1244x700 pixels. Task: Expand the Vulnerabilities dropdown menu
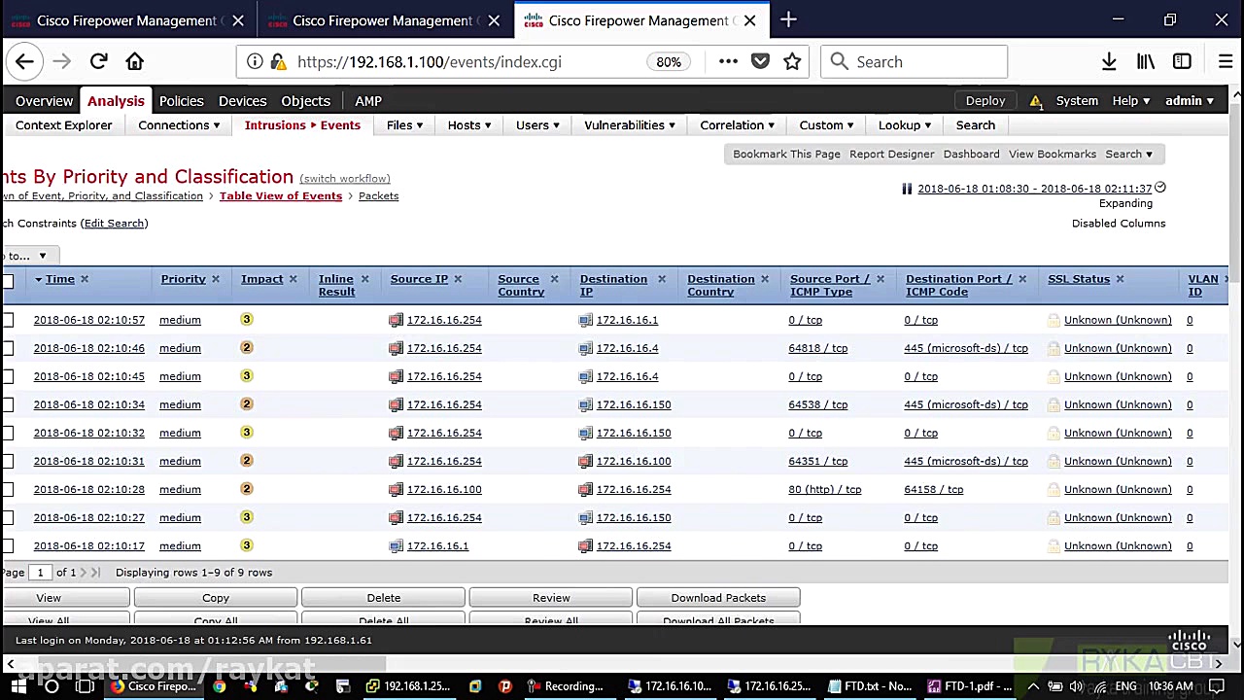(630, 124)
